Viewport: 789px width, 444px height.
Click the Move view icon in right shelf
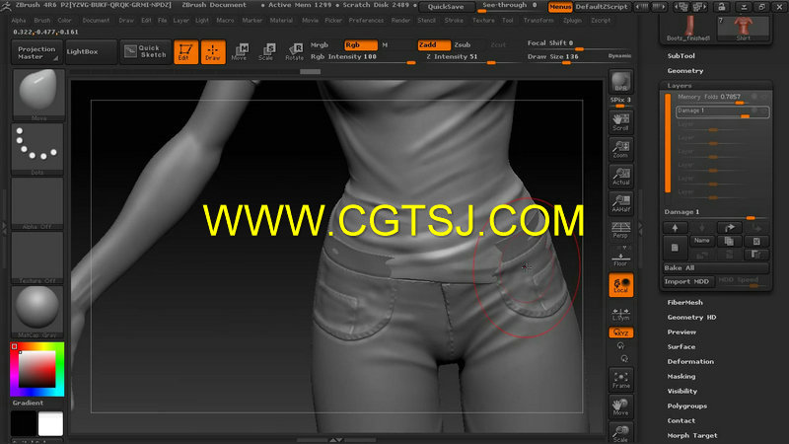point(621,407)
